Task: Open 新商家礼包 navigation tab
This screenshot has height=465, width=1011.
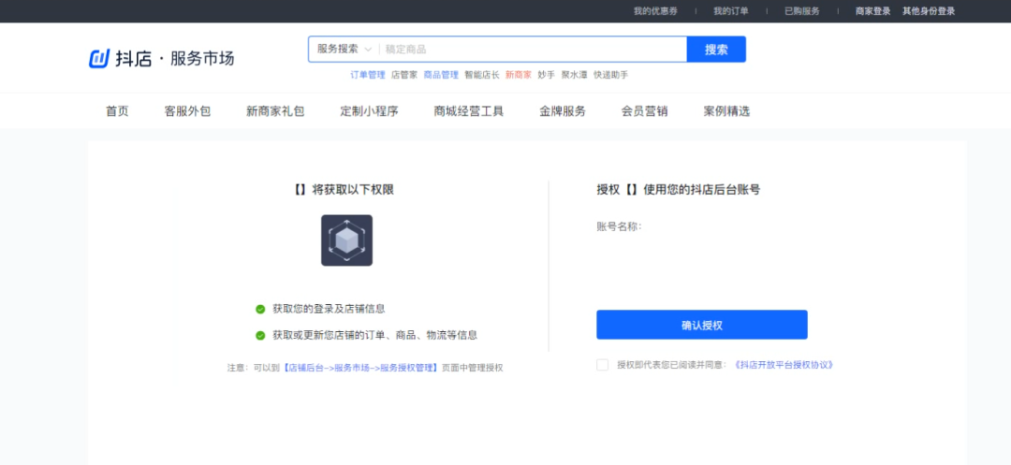Action: tap(275, 110)
